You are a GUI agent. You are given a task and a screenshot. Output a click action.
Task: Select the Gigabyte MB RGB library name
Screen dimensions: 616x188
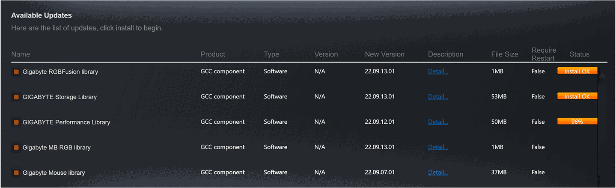coord(57,148)
